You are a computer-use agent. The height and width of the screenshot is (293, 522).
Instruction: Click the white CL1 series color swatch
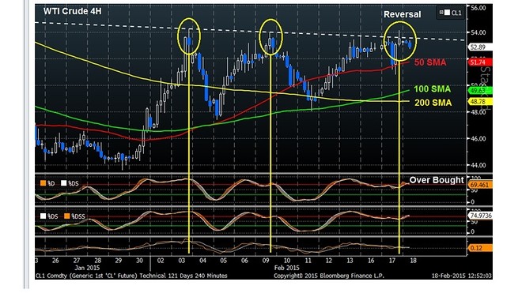pos(447,13)
